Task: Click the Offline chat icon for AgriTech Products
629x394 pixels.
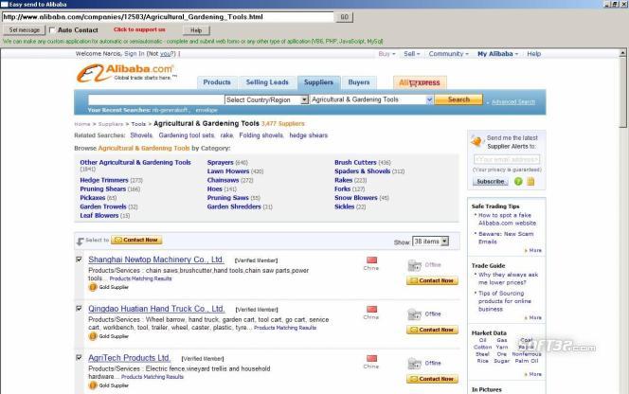Action: (414, 364)
